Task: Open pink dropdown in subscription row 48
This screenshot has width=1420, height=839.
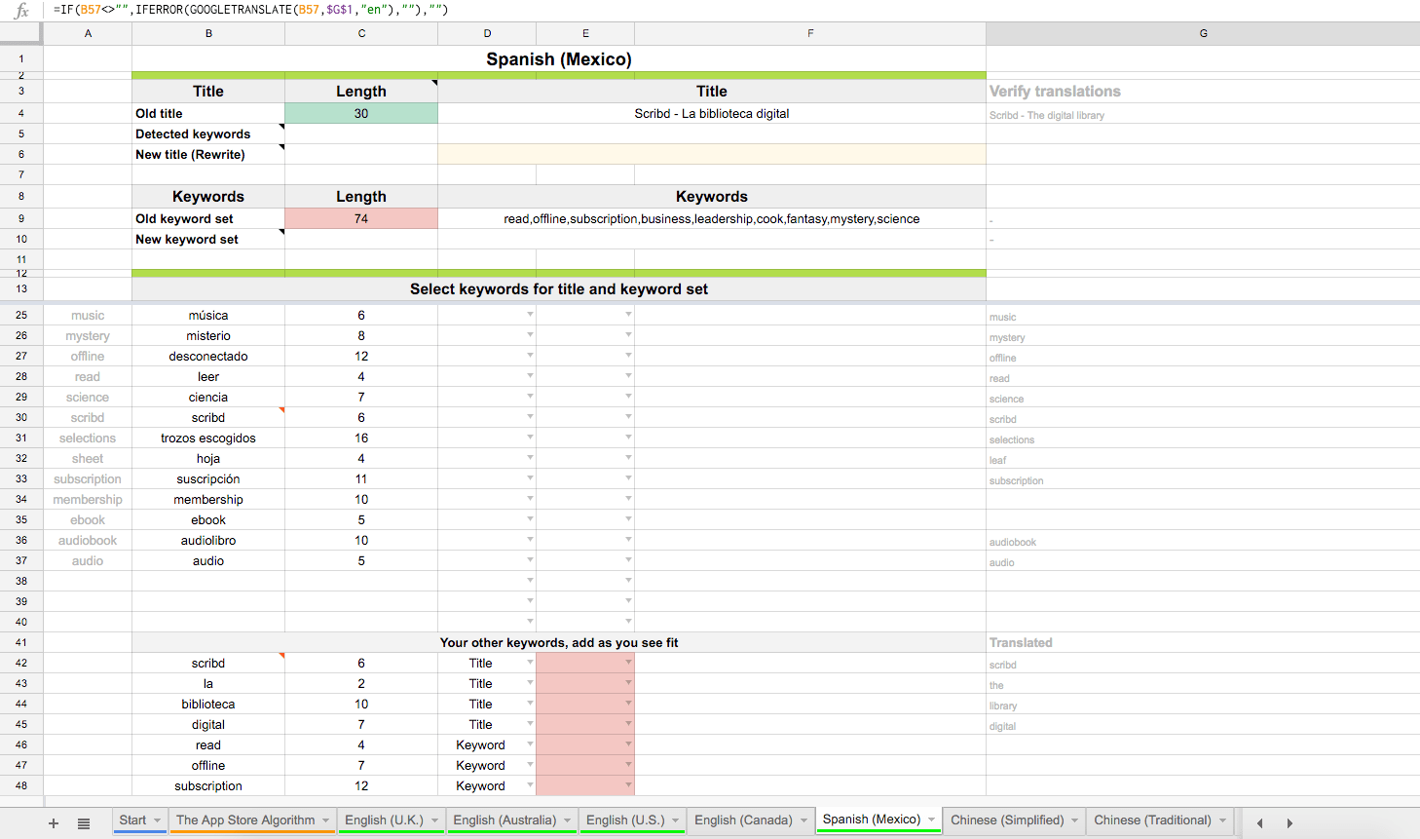Action: tap(628, 785)
